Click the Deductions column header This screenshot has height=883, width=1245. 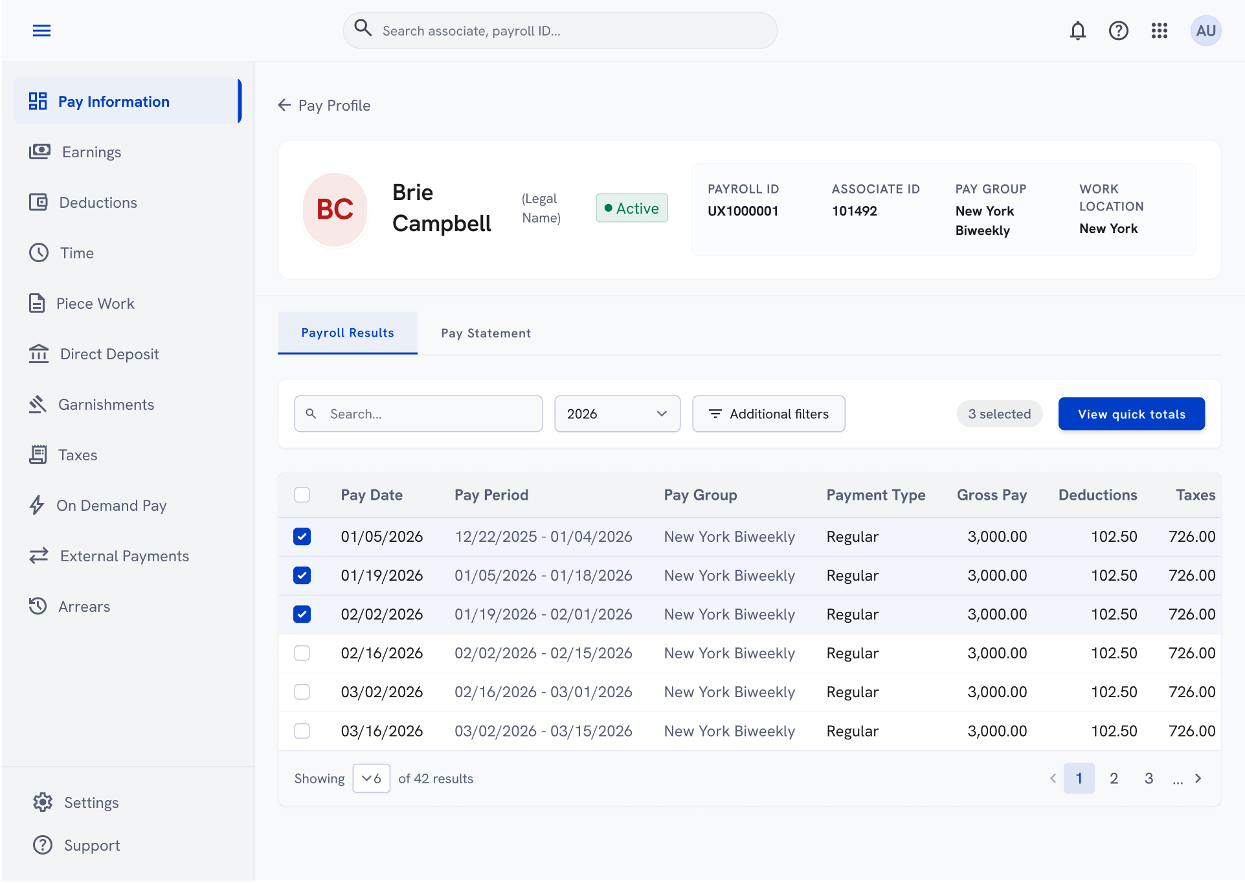1097,495
